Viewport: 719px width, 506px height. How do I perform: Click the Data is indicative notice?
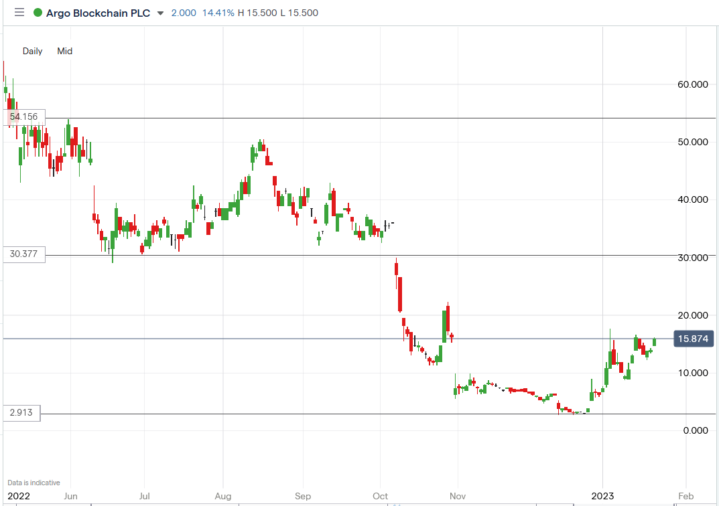(x=34, y=483)
